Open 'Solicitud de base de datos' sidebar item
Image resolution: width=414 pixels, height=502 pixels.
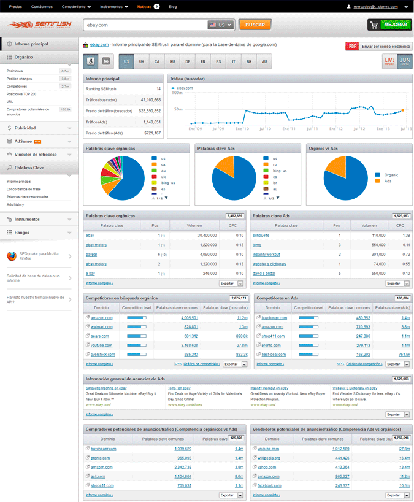[39, 278]
